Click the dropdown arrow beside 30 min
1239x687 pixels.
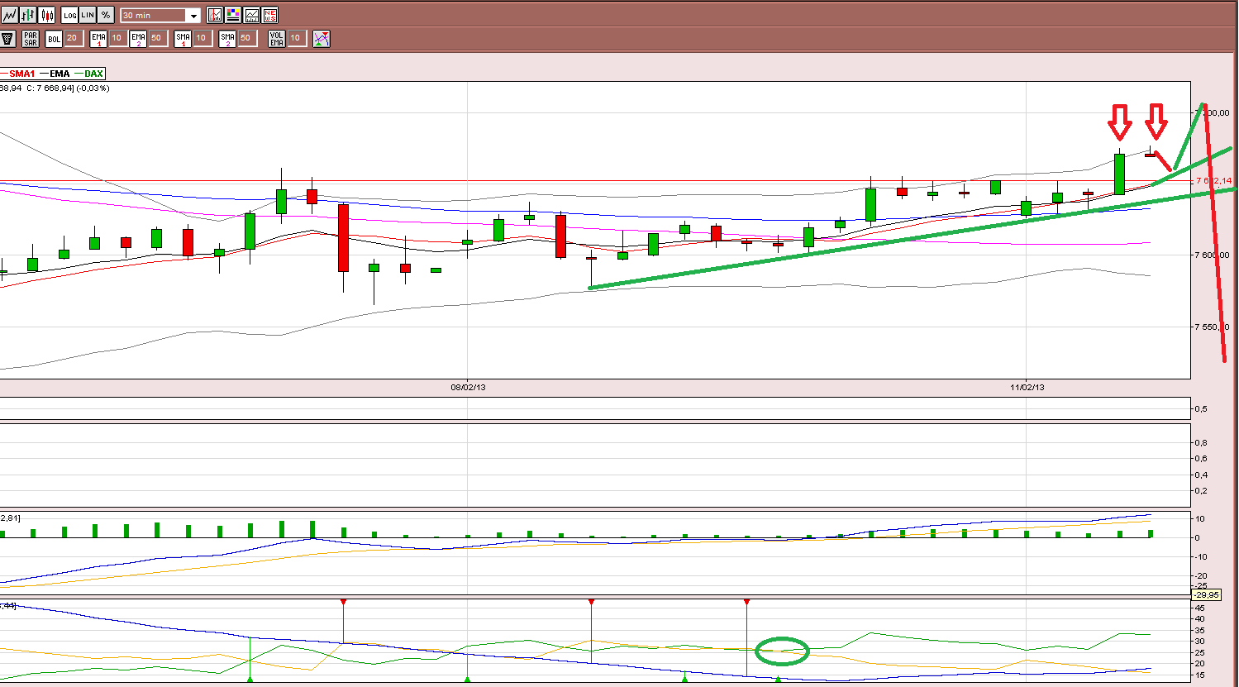(193, 16)
